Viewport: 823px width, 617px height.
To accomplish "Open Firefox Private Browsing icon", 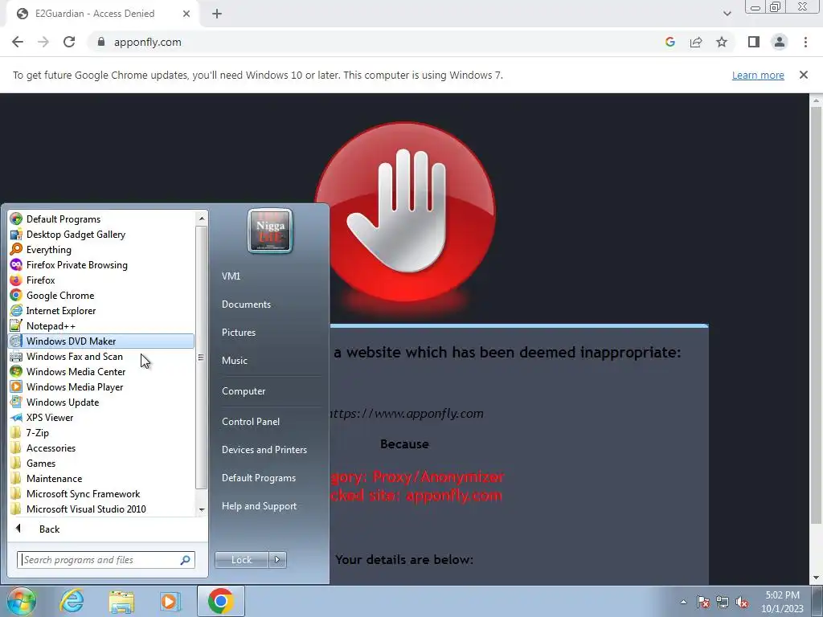I will coord(16,264).
